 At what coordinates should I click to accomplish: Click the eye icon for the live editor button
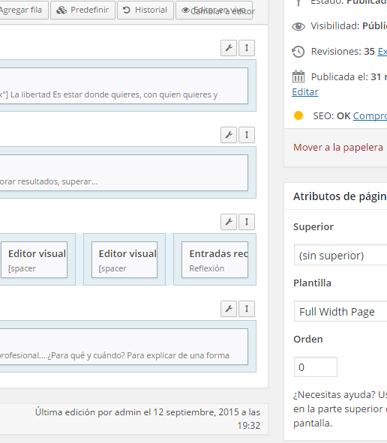point(185,10)
